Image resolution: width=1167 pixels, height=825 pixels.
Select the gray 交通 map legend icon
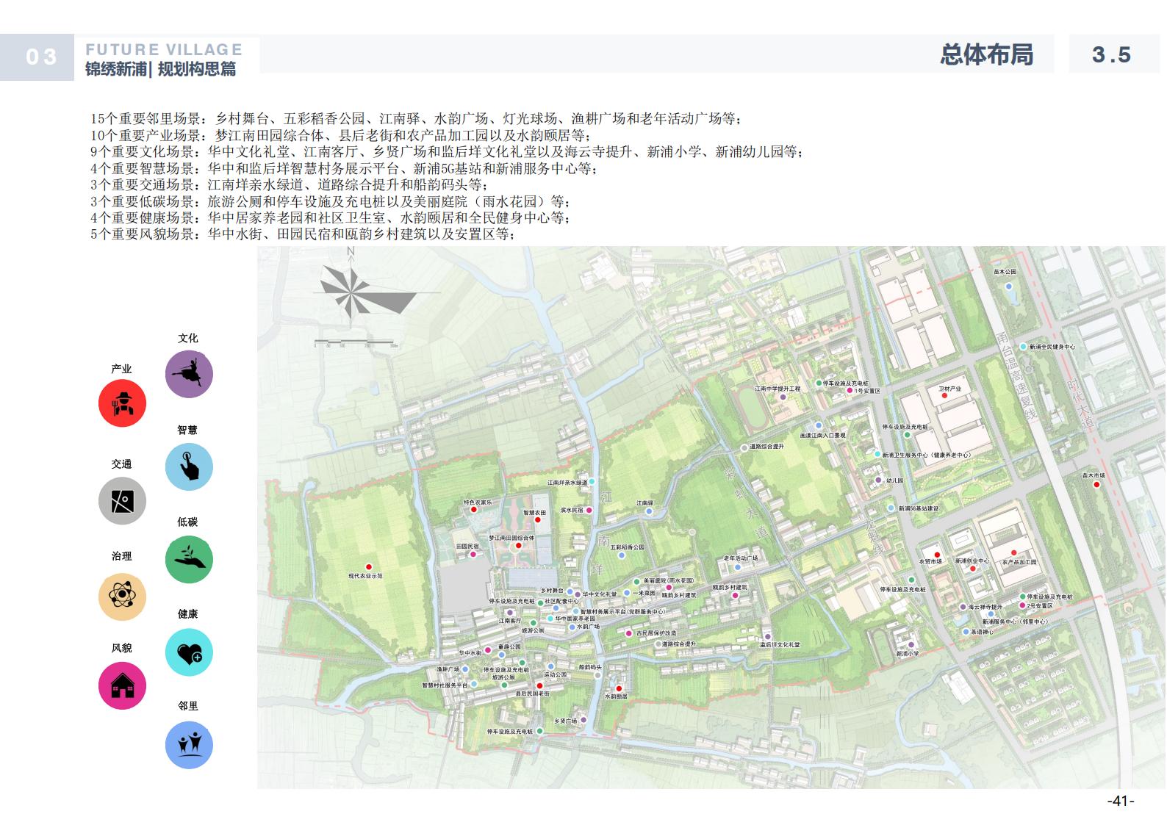(x=122, y=500)
